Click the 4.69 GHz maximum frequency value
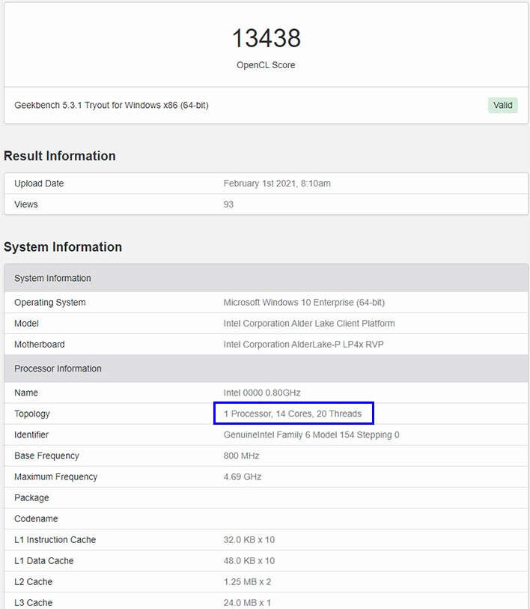Viewport: 530px width, 609px height. (x=243, y=476)
